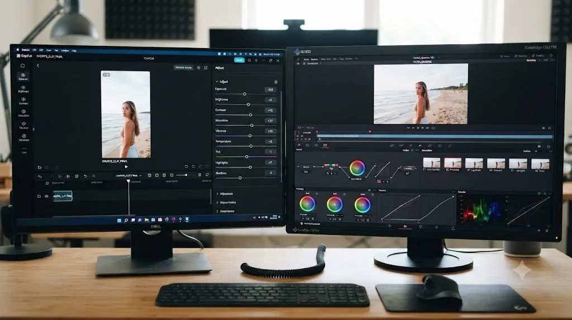
Task: Click the Highlights value field showing +7
Action: (x=270, y=162)
